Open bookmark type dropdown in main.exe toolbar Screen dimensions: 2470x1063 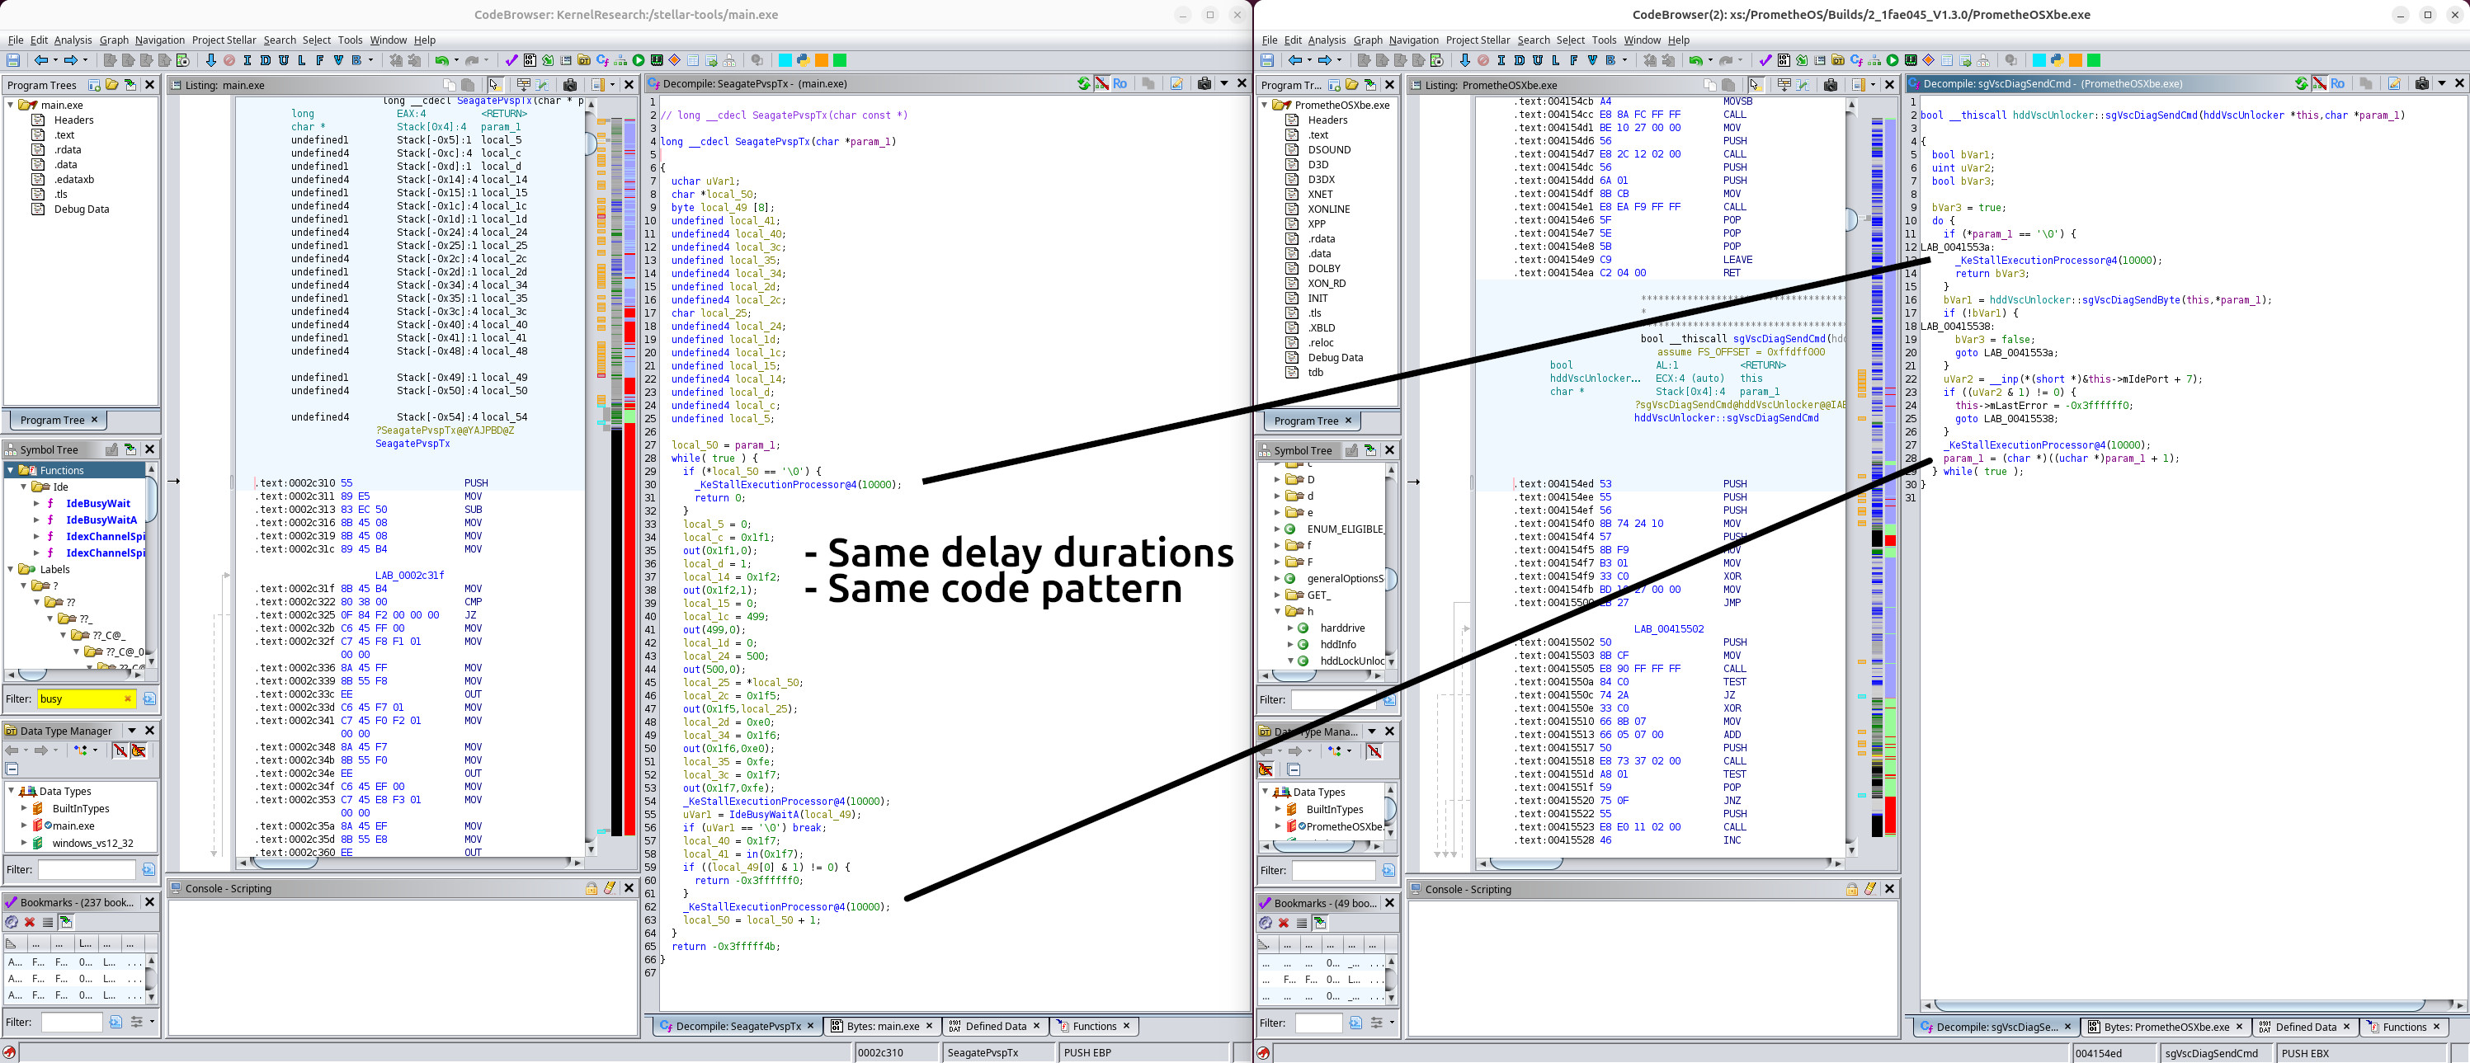pyautogui.click(x=371, y=60)
